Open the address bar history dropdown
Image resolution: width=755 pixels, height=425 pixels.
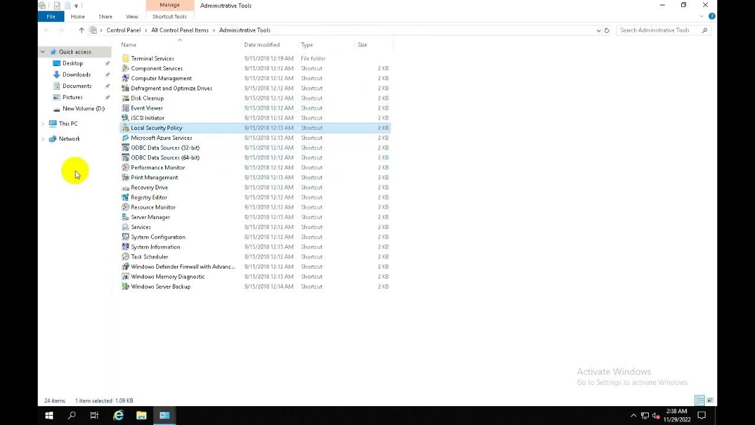(598, 30)
